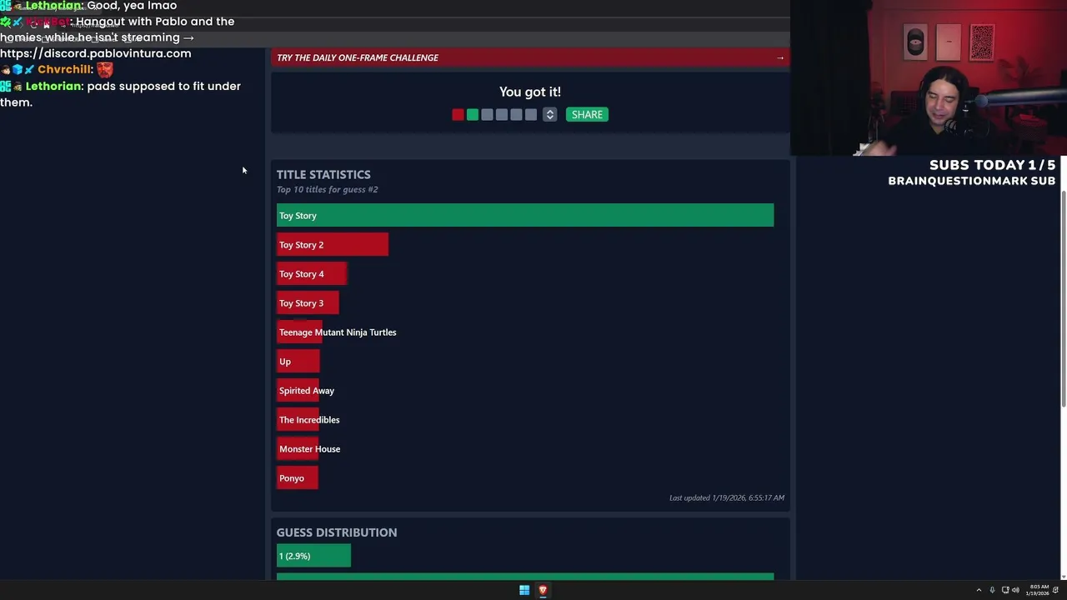Screen dimensions: 1067x600
Task: Click the Toy Story 4 bar
Action: [312, 274]
